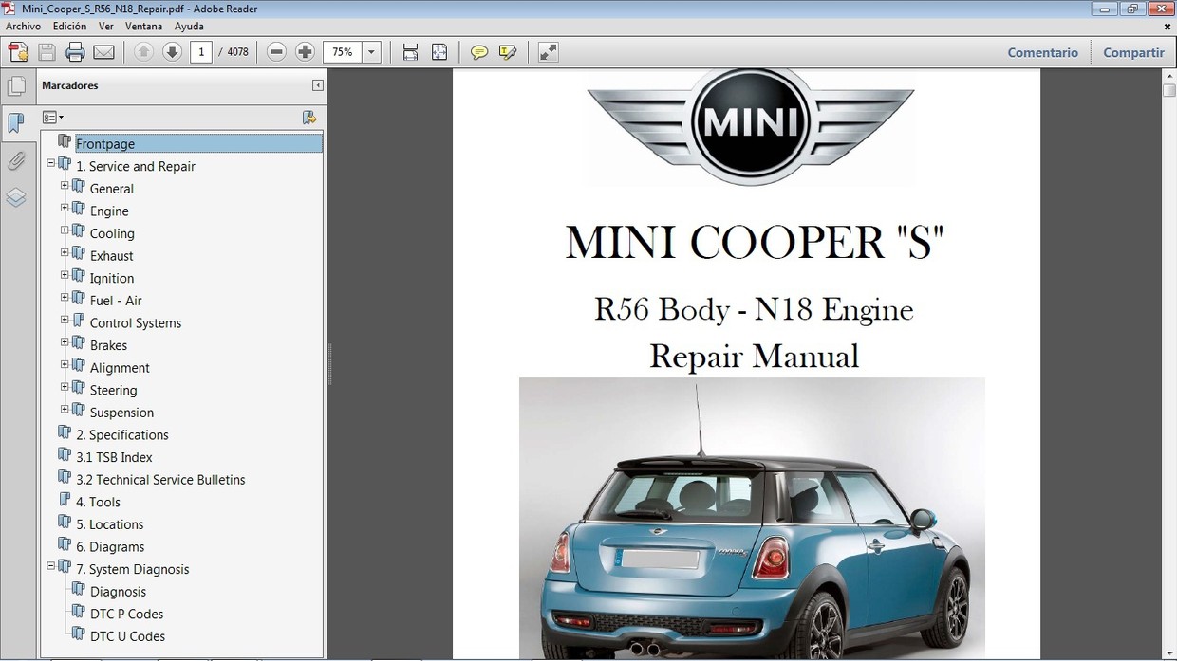Screen dimensions: 1177x661
Task: Select the page number input field
Action: (x=200, y=52)
